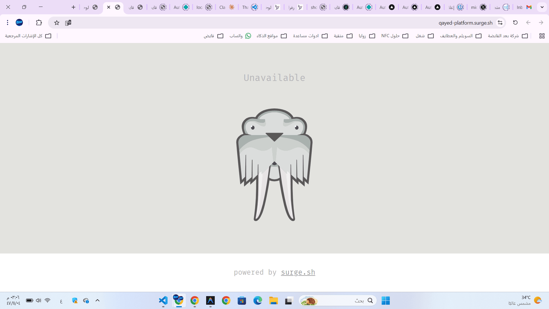Click the 'powered by' footer text
This screenshot has width=549, height=309.
pyautogui.click(x=255, y=272)
